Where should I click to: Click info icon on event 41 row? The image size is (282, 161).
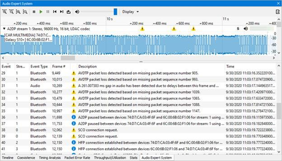[73, 149]
